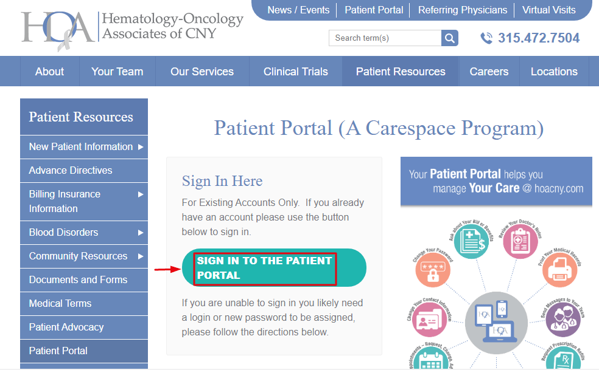This screenshot has width=599, height=370.
Task: Open the Patient Resources menu tab
Action: coord(400,71)
